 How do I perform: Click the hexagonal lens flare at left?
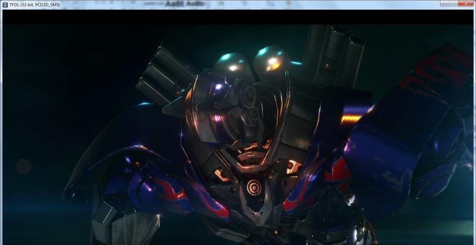tap(23, 165)
